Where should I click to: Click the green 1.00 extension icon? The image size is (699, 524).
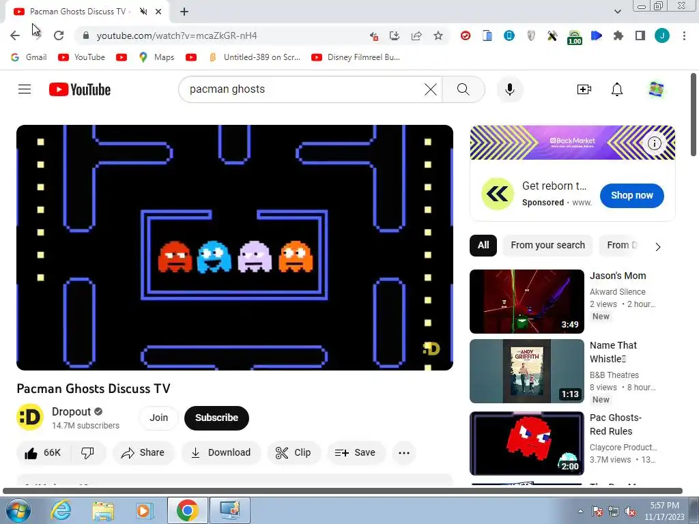[x=575, y=37]
